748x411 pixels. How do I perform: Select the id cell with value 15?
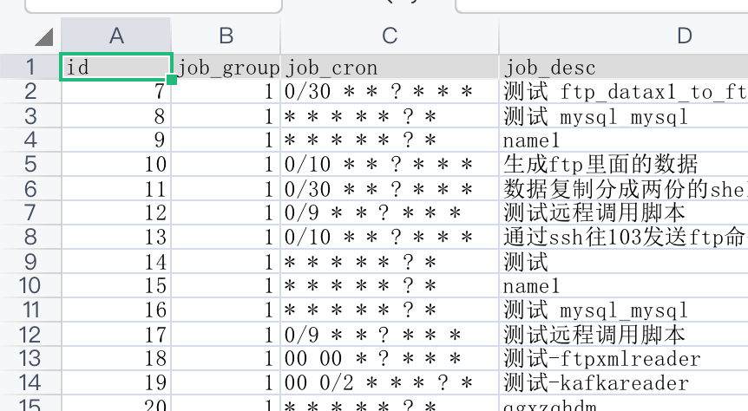click(116, 285)
